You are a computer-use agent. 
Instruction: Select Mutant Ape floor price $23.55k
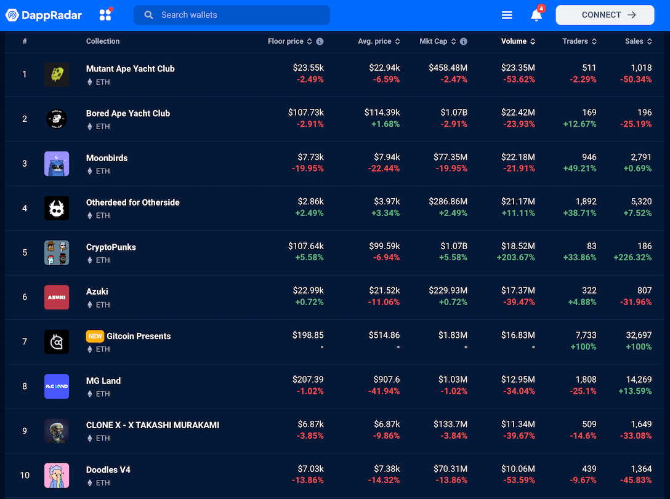(x=308, y=68)
